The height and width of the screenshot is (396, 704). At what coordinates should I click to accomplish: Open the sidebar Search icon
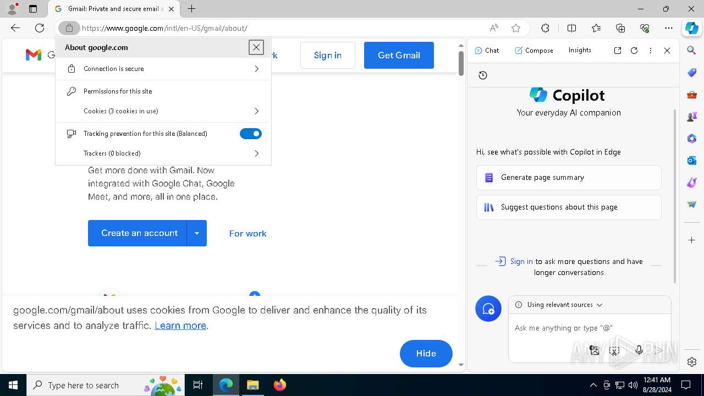692,51
